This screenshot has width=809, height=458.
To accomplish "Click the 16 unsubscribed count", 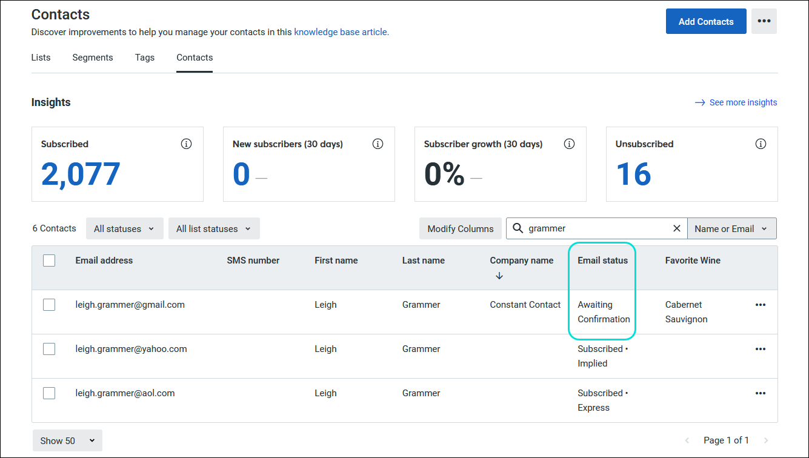I will (633, 174).
